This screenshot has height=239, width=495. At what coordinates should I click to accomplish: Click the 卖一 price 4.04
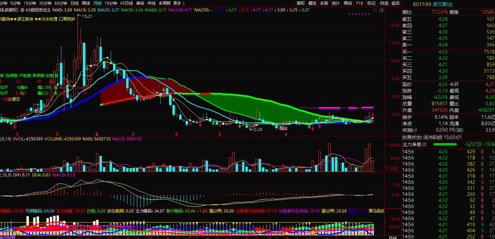443,45
